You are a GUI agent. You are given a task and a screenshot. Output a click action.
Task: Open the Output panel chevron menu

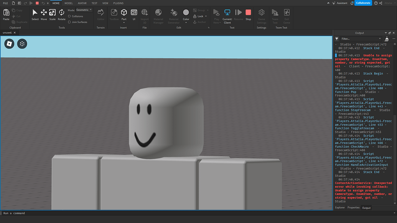[385, 33]
